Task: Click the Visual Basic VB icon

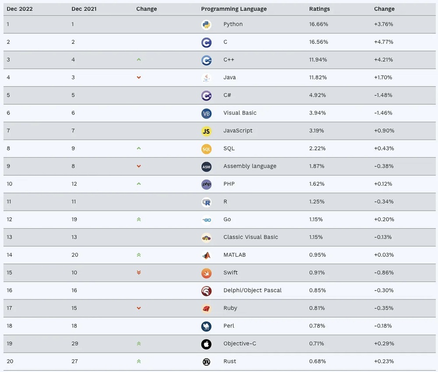Action: click(x=206, y=113)
